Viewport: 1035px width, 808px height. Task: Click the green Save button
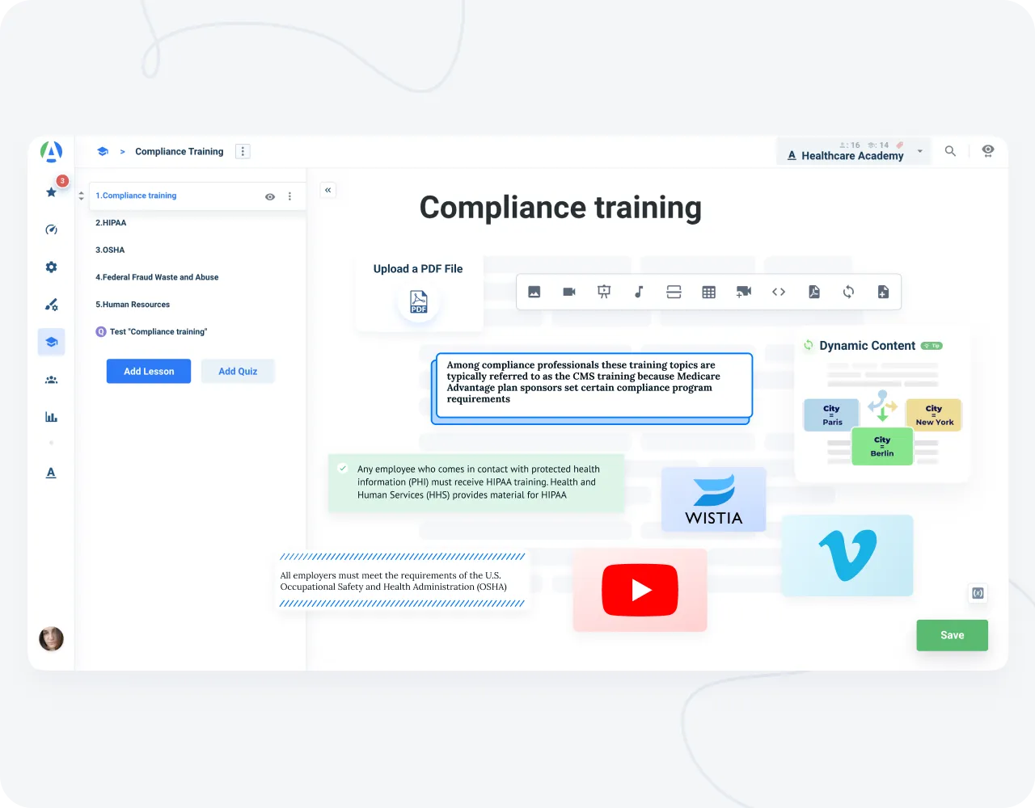click(952, 635)
